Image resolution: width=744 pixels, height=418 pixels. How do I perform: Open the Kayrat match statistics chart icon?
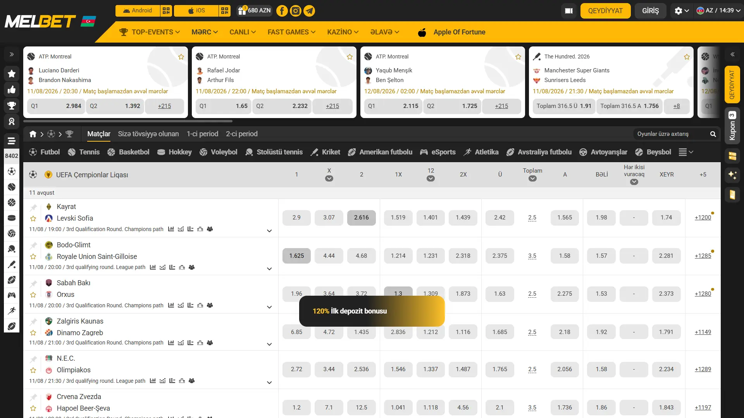171,229
